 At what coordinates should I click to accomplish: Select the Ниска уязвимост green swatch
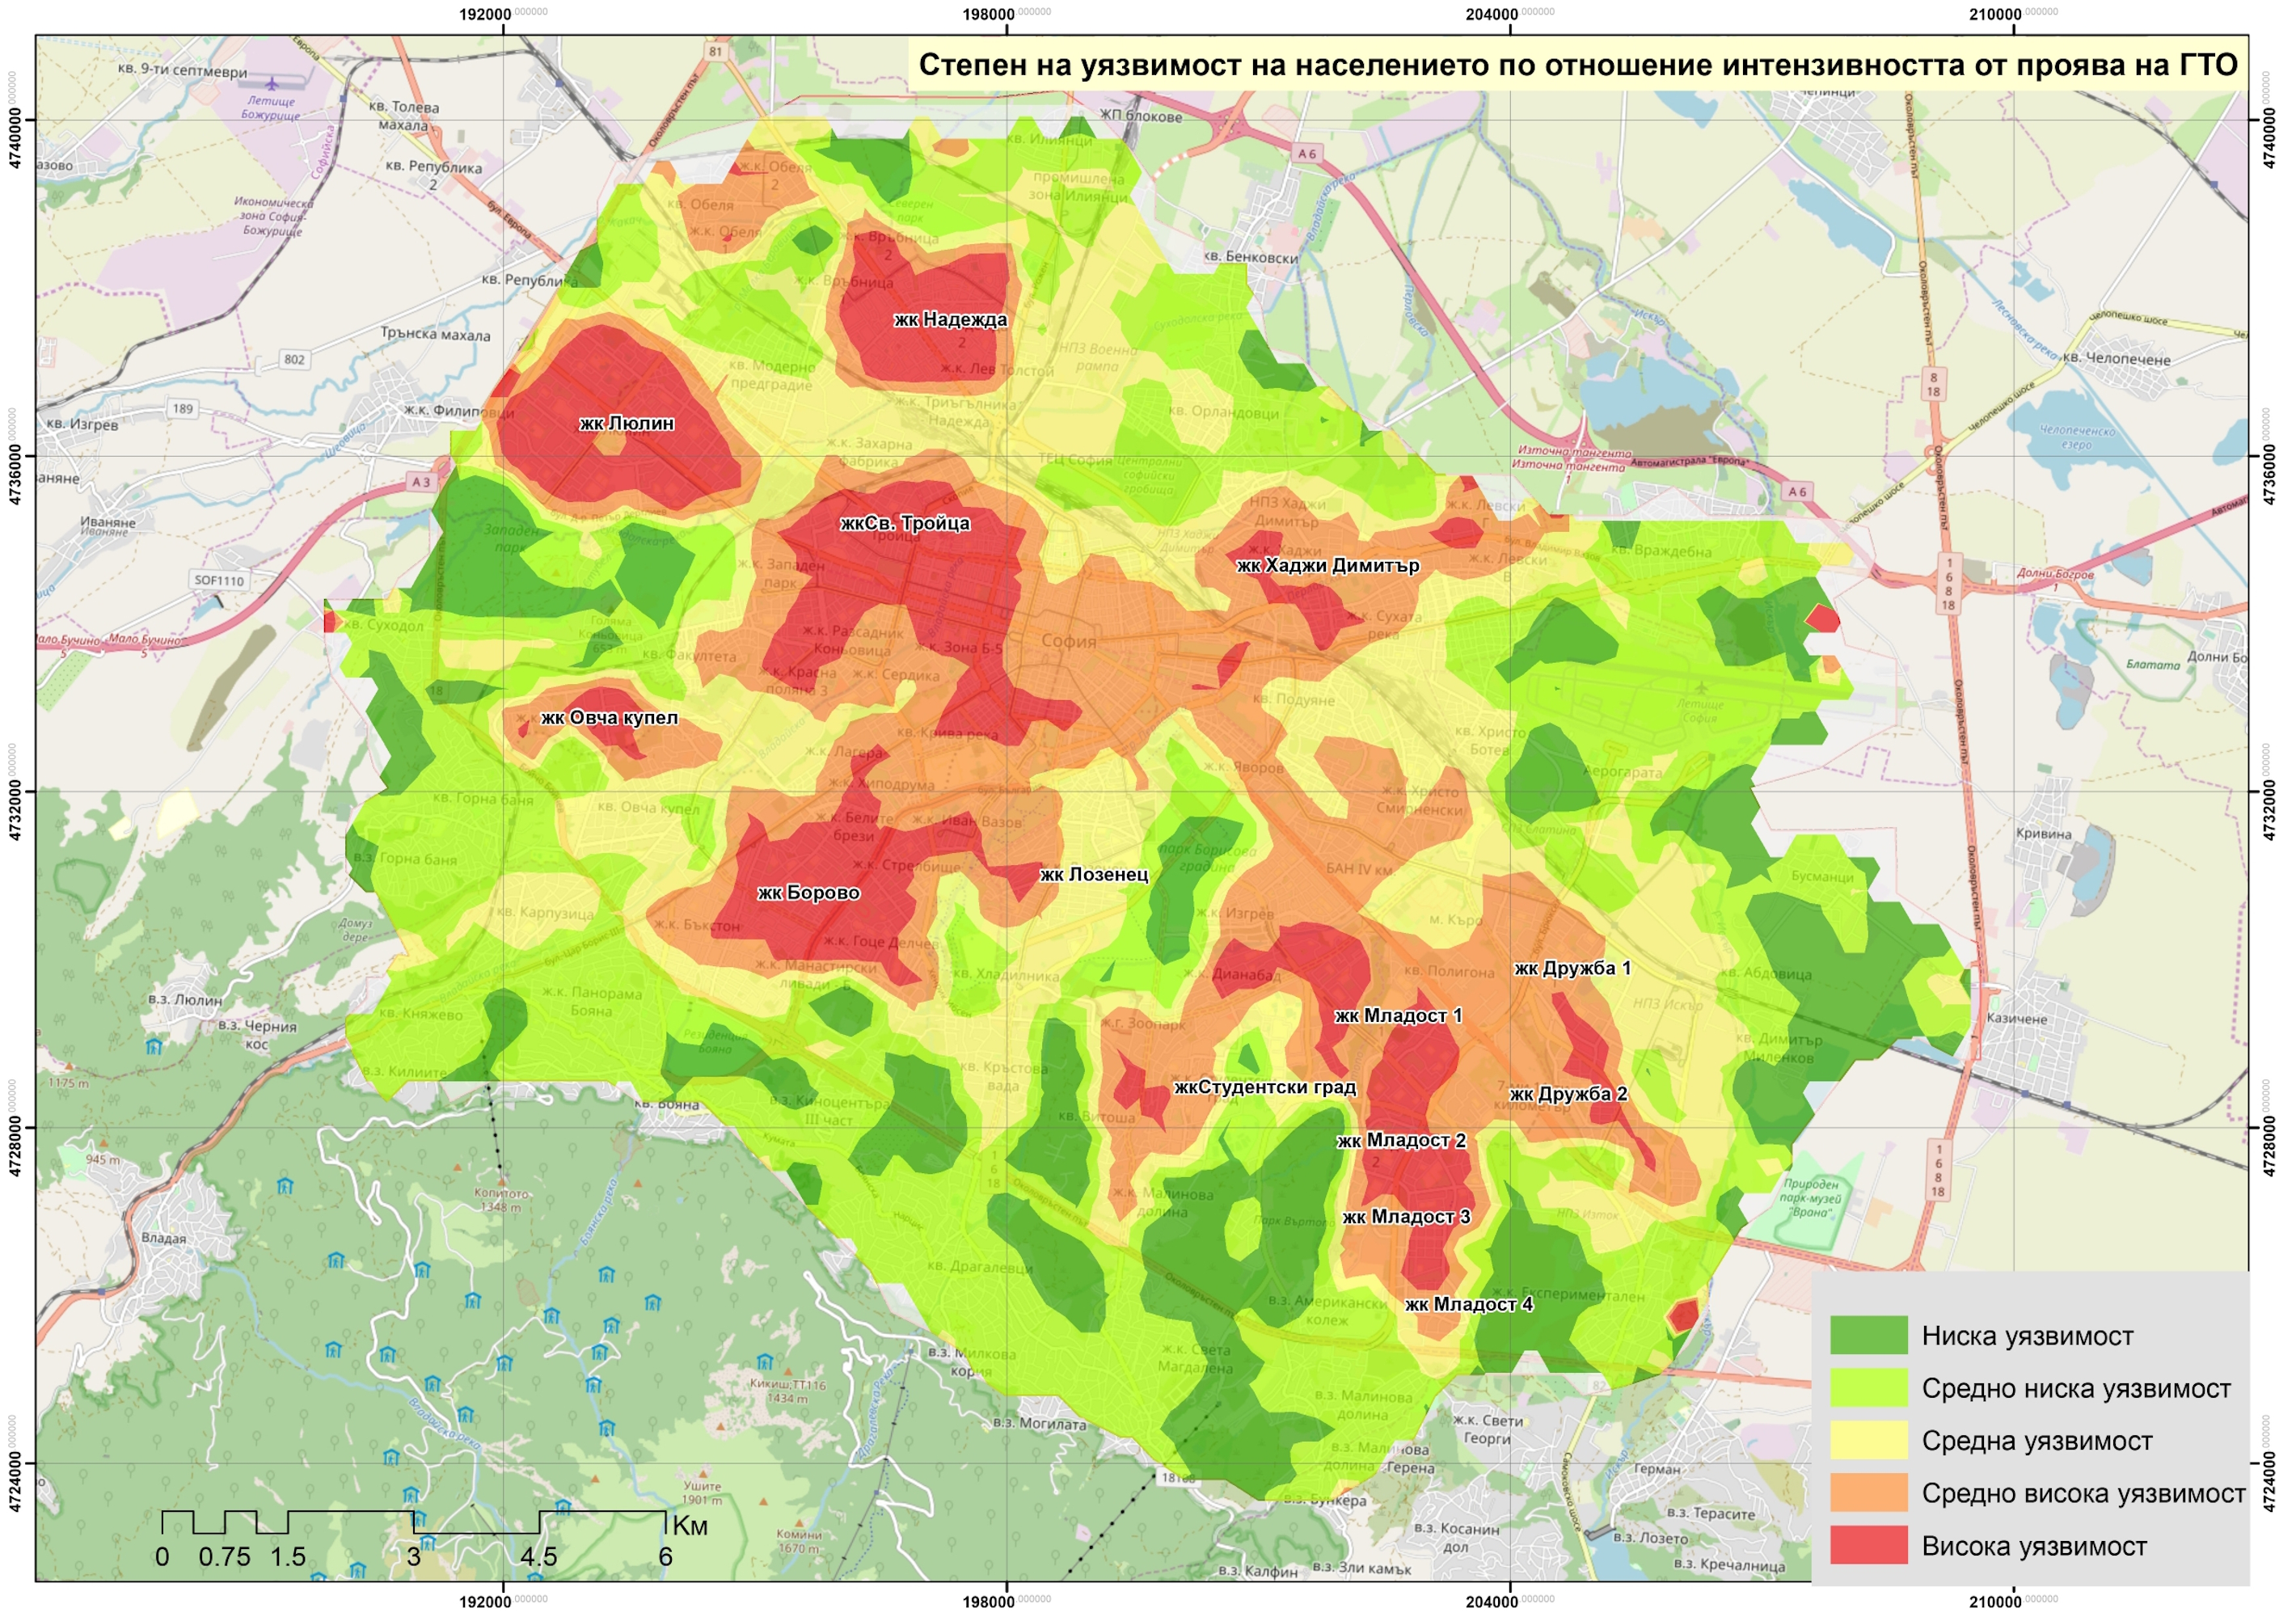click(x=1868, y=1335)
